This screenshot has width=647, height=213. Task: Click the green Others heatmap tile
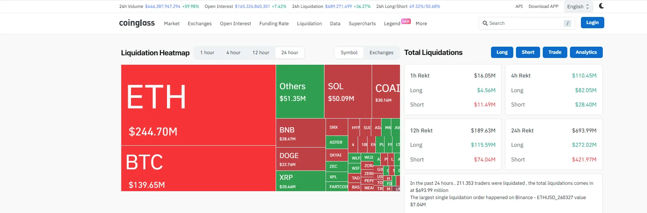click(x=300, y=91)
